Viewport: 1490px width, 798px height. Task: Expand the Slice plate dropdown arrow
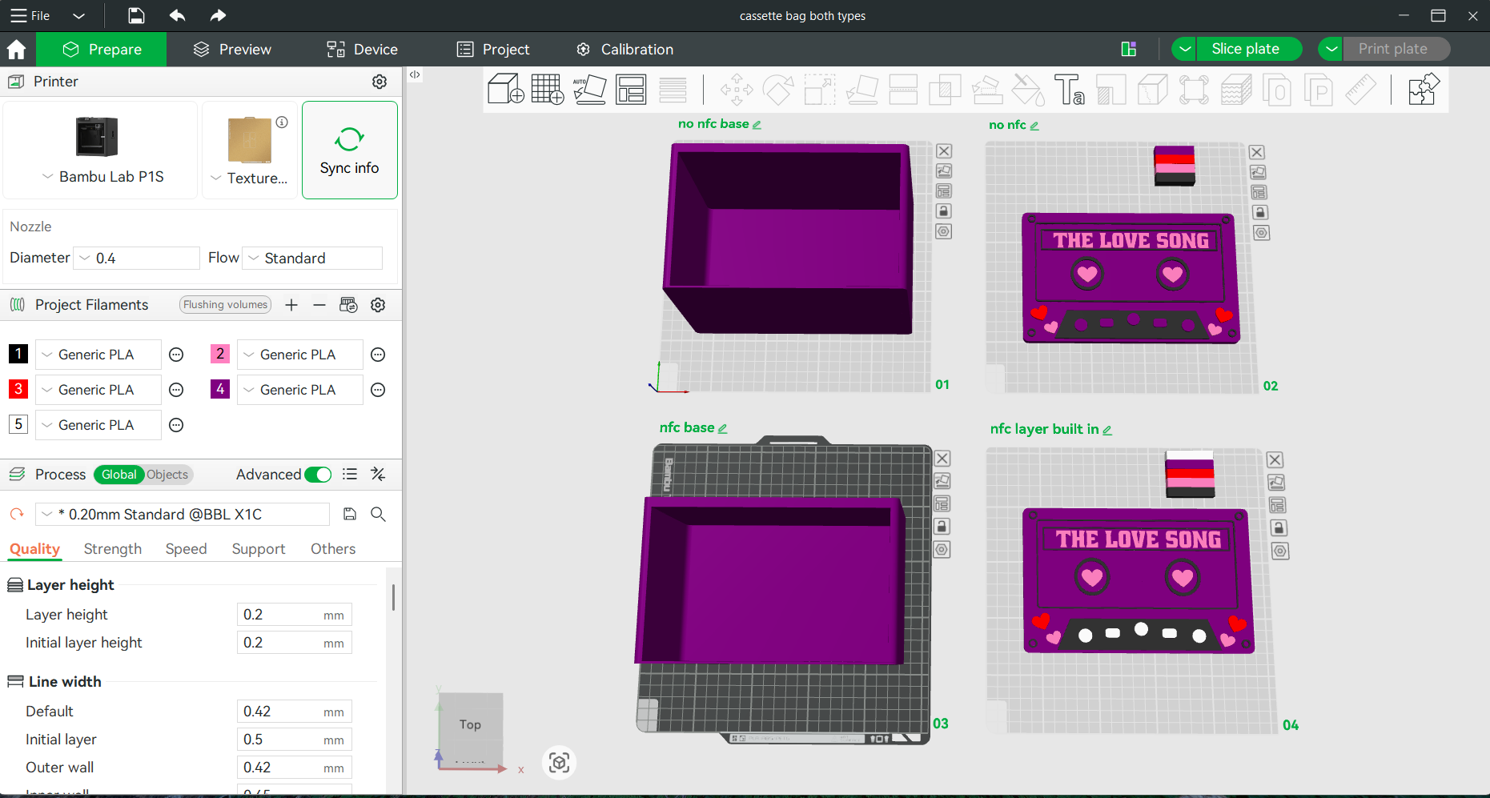click(x=1184, y=49)
